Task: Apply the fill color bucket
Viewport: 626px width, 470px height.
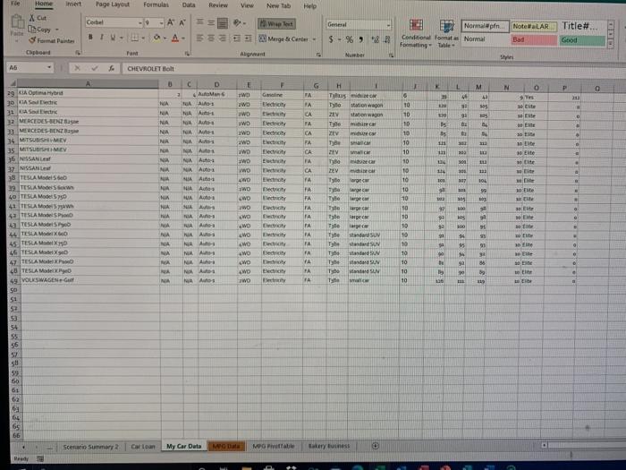Action: coord(156,38)
